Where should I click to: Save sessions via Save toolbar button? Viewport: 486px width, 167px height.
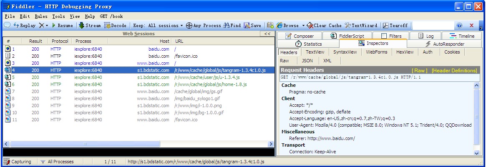tap(252, 26)
